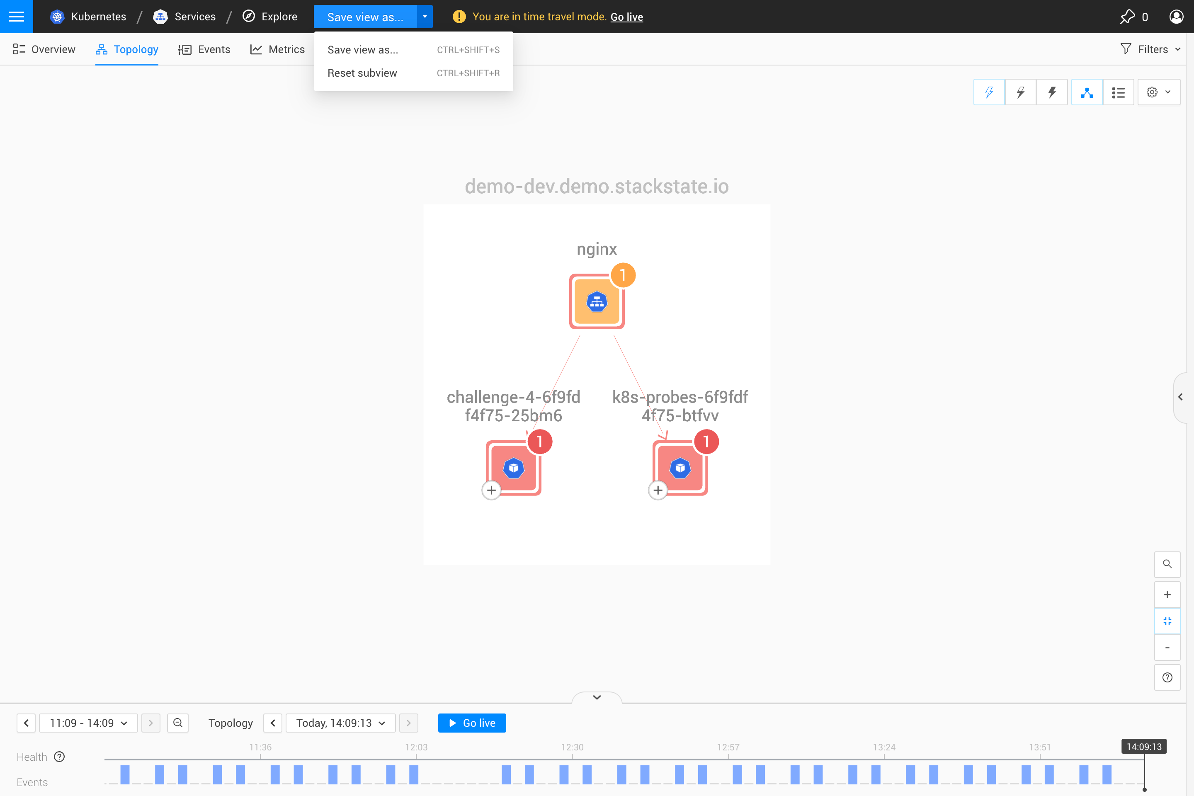Open the help icon near zoom controls

pyautogui.click(x=1167, y=677)
